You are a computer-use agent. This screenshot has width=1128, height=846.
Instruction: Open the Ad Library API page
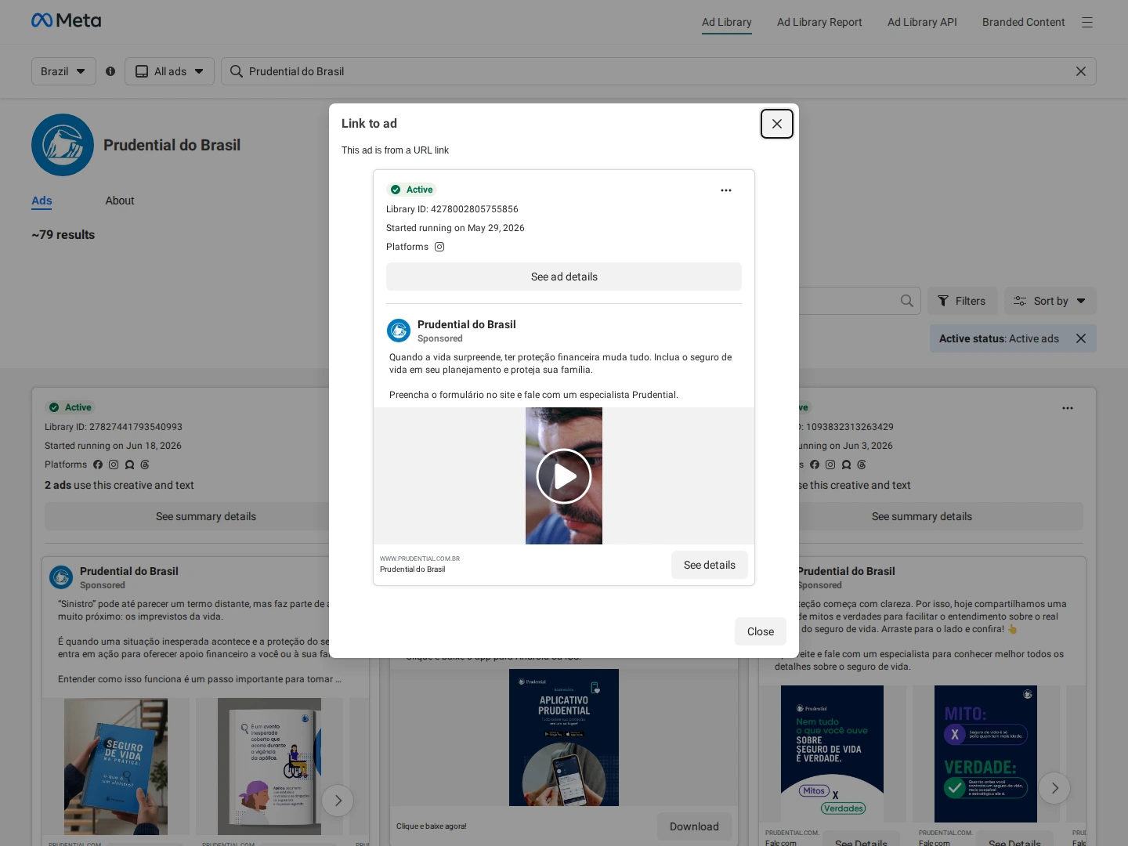[922, 22]
